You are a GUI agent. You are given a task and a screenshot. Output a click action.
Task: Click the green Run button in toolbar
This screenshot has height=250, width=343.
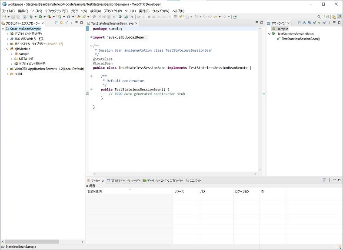point(40,17)
